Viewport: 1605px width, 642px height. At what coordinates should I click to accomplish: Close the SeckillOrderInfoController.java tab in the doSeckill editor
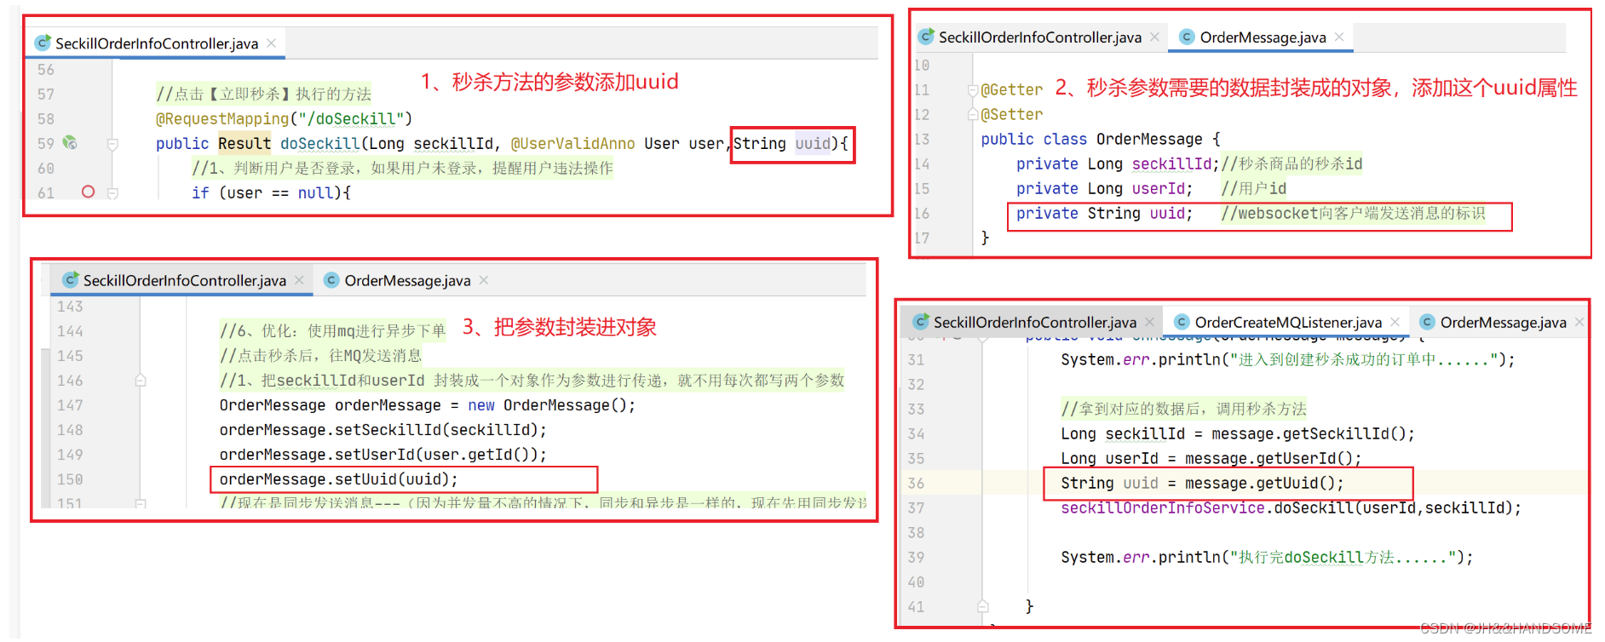point(271,43)
